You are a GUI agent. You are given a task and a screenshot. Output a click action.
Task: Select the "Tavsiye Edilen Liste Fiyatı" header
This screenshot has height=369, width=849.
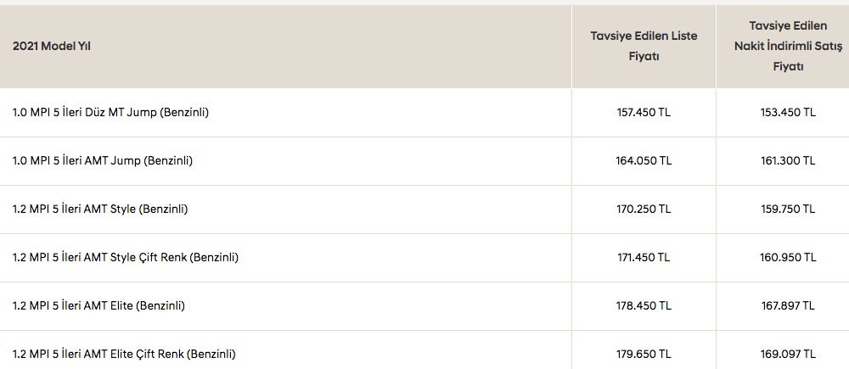(643, 46)
